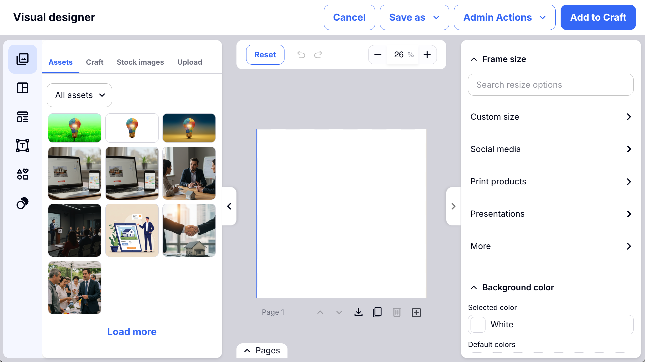Click the overlapping circles color icon

[x=22, y=203]
